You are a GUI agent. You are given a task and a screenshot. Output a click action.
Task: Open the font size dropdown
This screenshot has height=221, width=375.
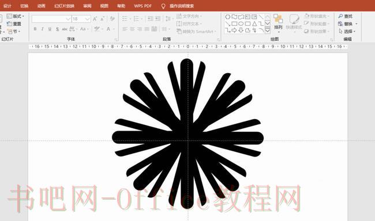click(x=88, y=19)
